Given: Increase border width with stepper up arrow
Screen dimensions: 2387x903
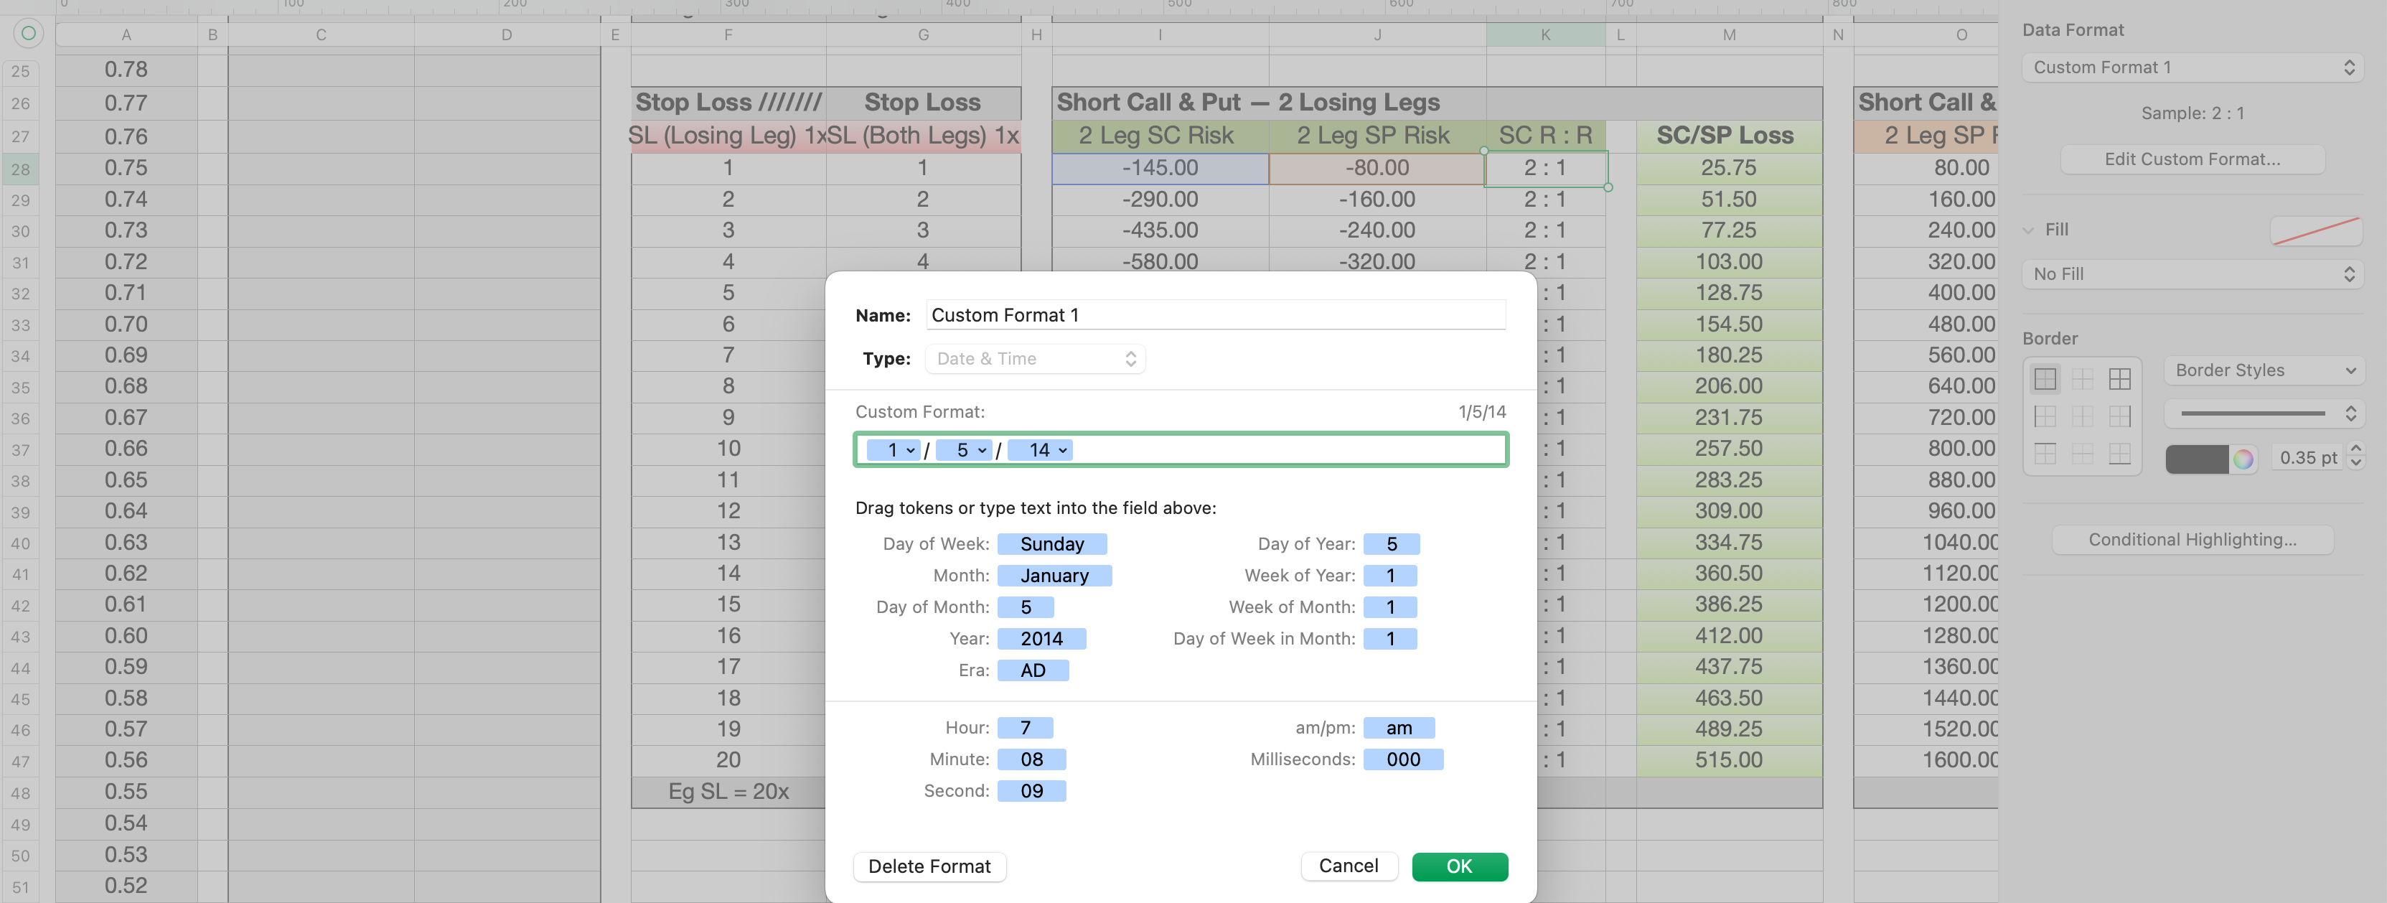Looking at the screenshot, I should click(x=2355, y=449).
